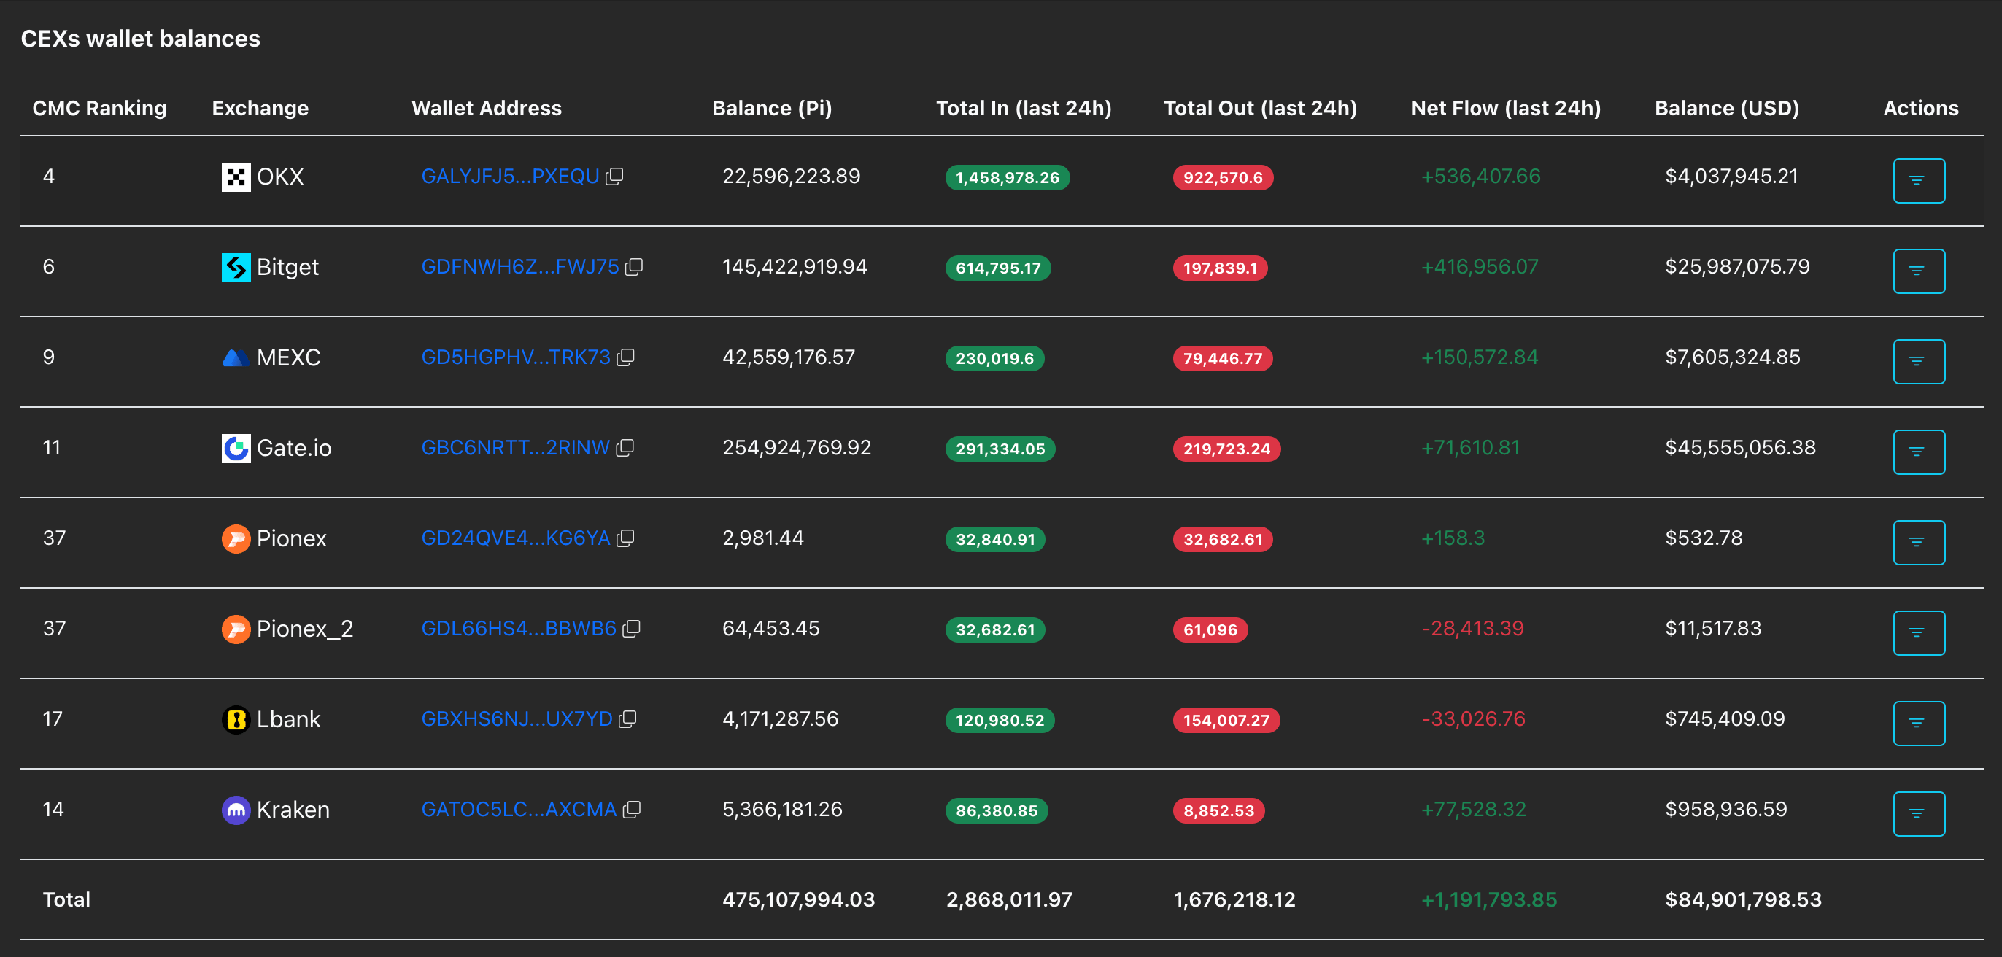Open Pionex wallet address GD24QVE4...KG6YA

(x=514, y=538)
